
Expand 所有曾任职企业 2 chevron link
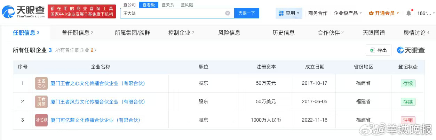click(76, 50)
